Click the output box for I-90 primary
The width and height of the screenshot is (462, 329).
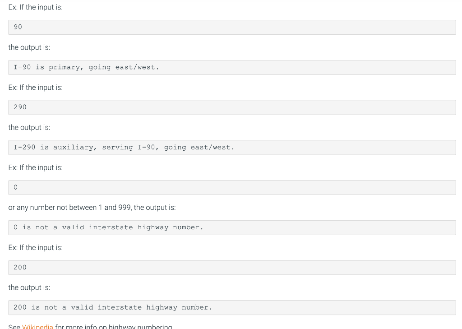click(231, 67)
